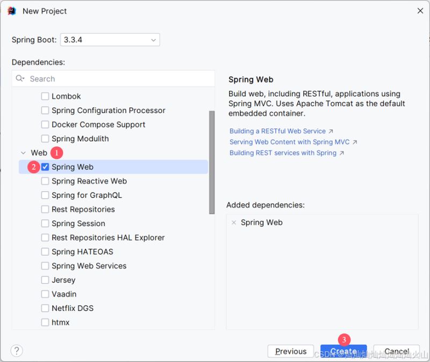Image resolution: width=430 pixels, height=362 pixels.
Task: Check the Spring Reactive Web option
Action: tap(45, 181)
